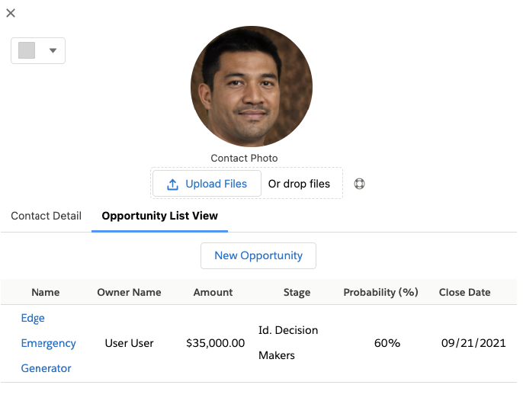
Task: Click the Contact Photo label
Action: pos(244,158)
